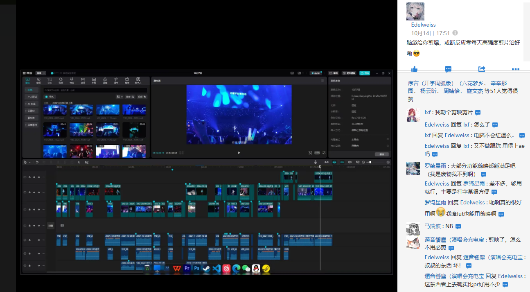Click the media search input field
This screenshot has width=530, height=292.
(96, 90)
